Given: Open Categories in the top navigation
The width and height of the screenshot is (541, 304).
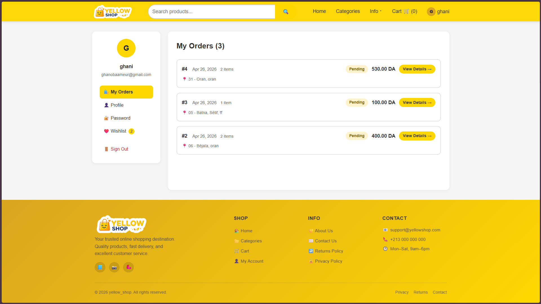Looking at the screenshot, I should coord(348,11).
